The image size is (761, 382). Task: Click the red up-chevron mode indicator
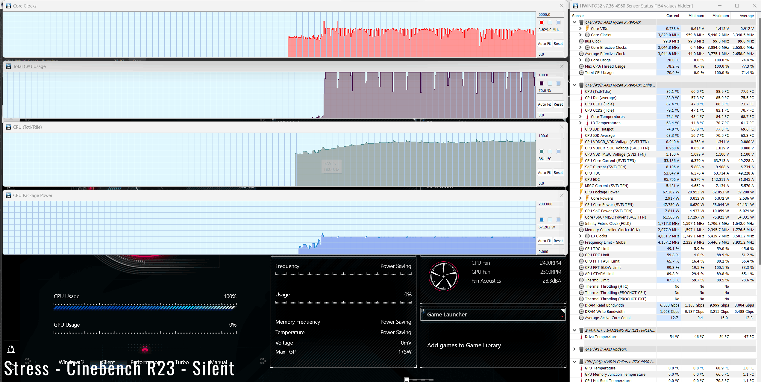[145, 349]
